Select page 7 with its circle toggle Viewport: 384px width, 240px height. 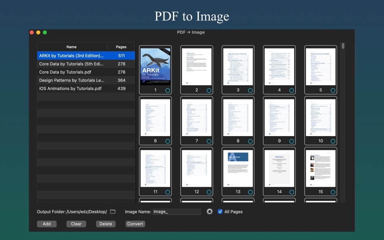coord(209,141)
